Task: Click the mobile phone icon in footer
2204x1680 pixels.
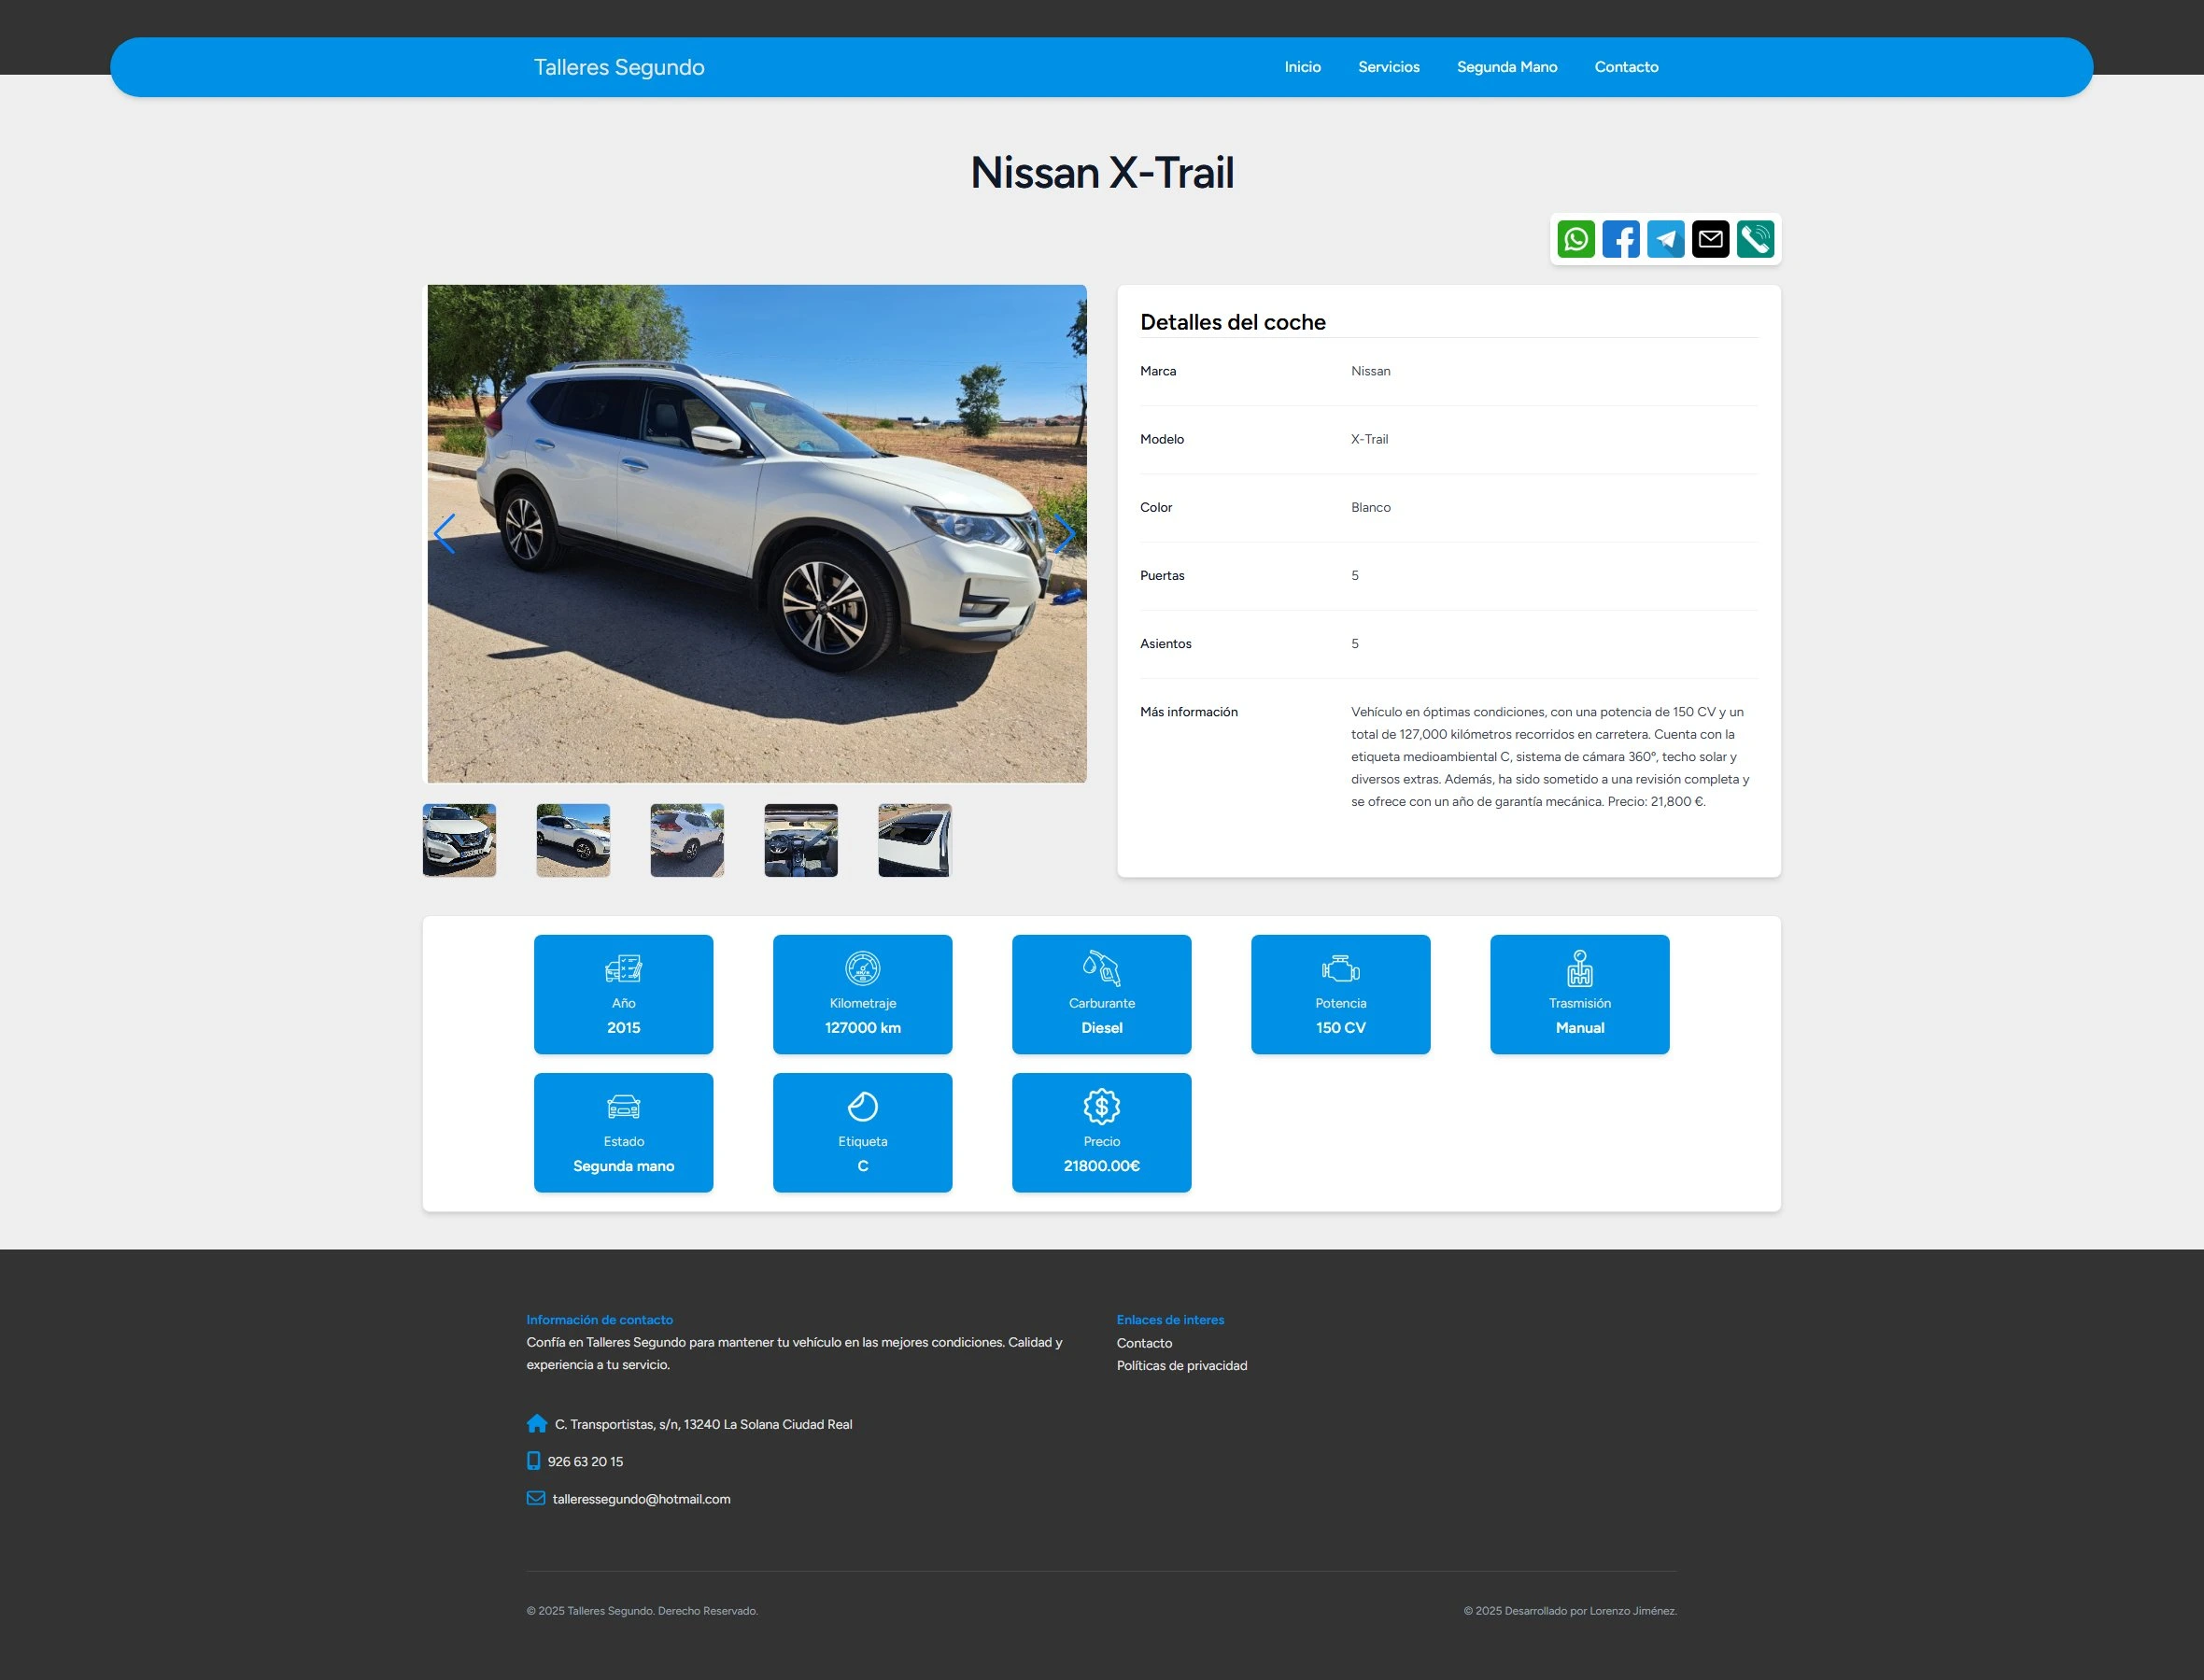Action: (x=534, y=1461)
